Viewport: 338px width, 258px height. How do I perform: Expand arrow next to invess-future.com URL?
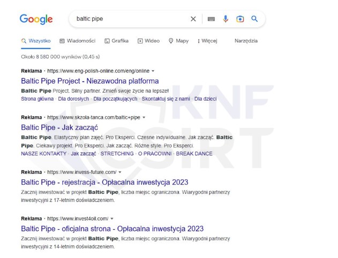119,172
